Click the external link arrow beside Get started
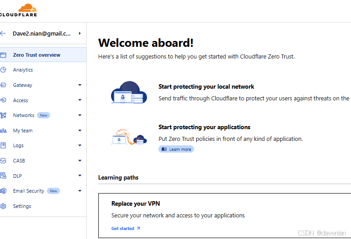The height and width of the screenshot is (239, 351). click(x=139, y=228)
